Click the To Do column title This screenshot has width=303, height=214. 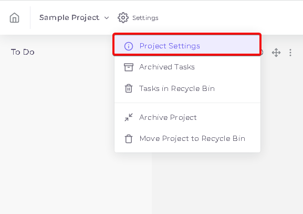23,52
